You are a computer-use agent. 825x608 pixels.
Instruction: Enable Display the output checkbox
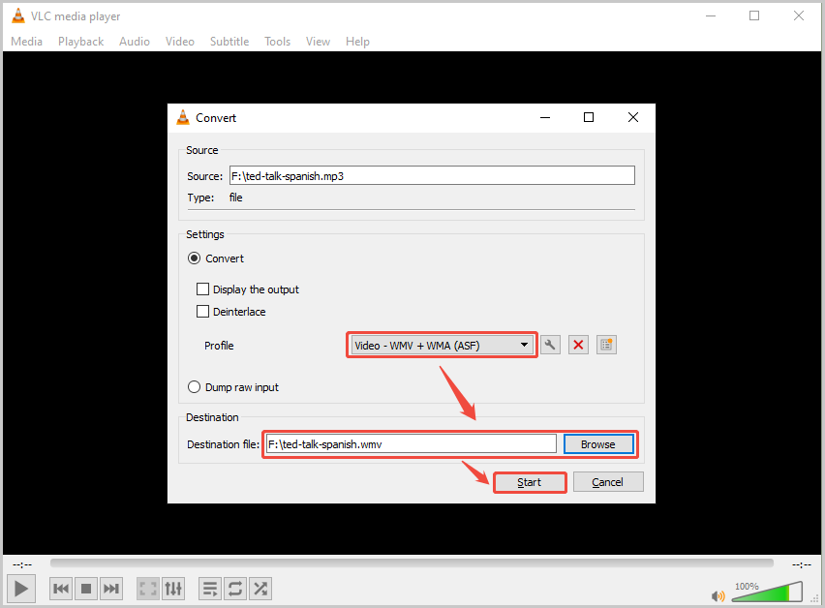tap(202, 289)
